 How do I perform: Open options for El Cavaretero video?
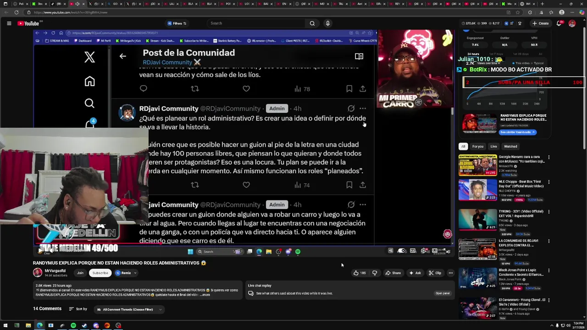point(548,301)
